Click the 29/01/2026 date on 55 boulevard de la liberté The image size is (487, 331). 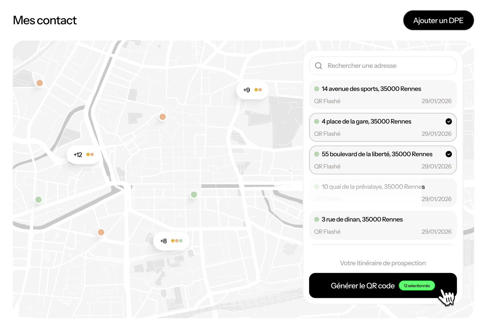[x=437, y=166]
